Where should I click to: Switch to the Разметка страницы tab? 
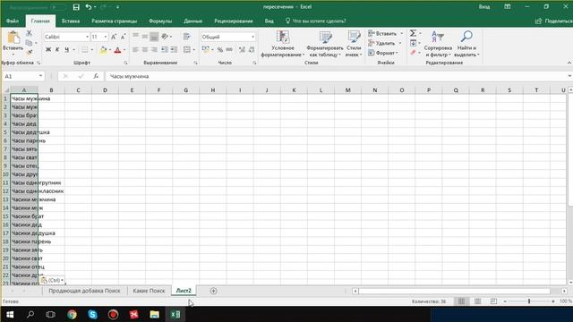tap(114, 21)
